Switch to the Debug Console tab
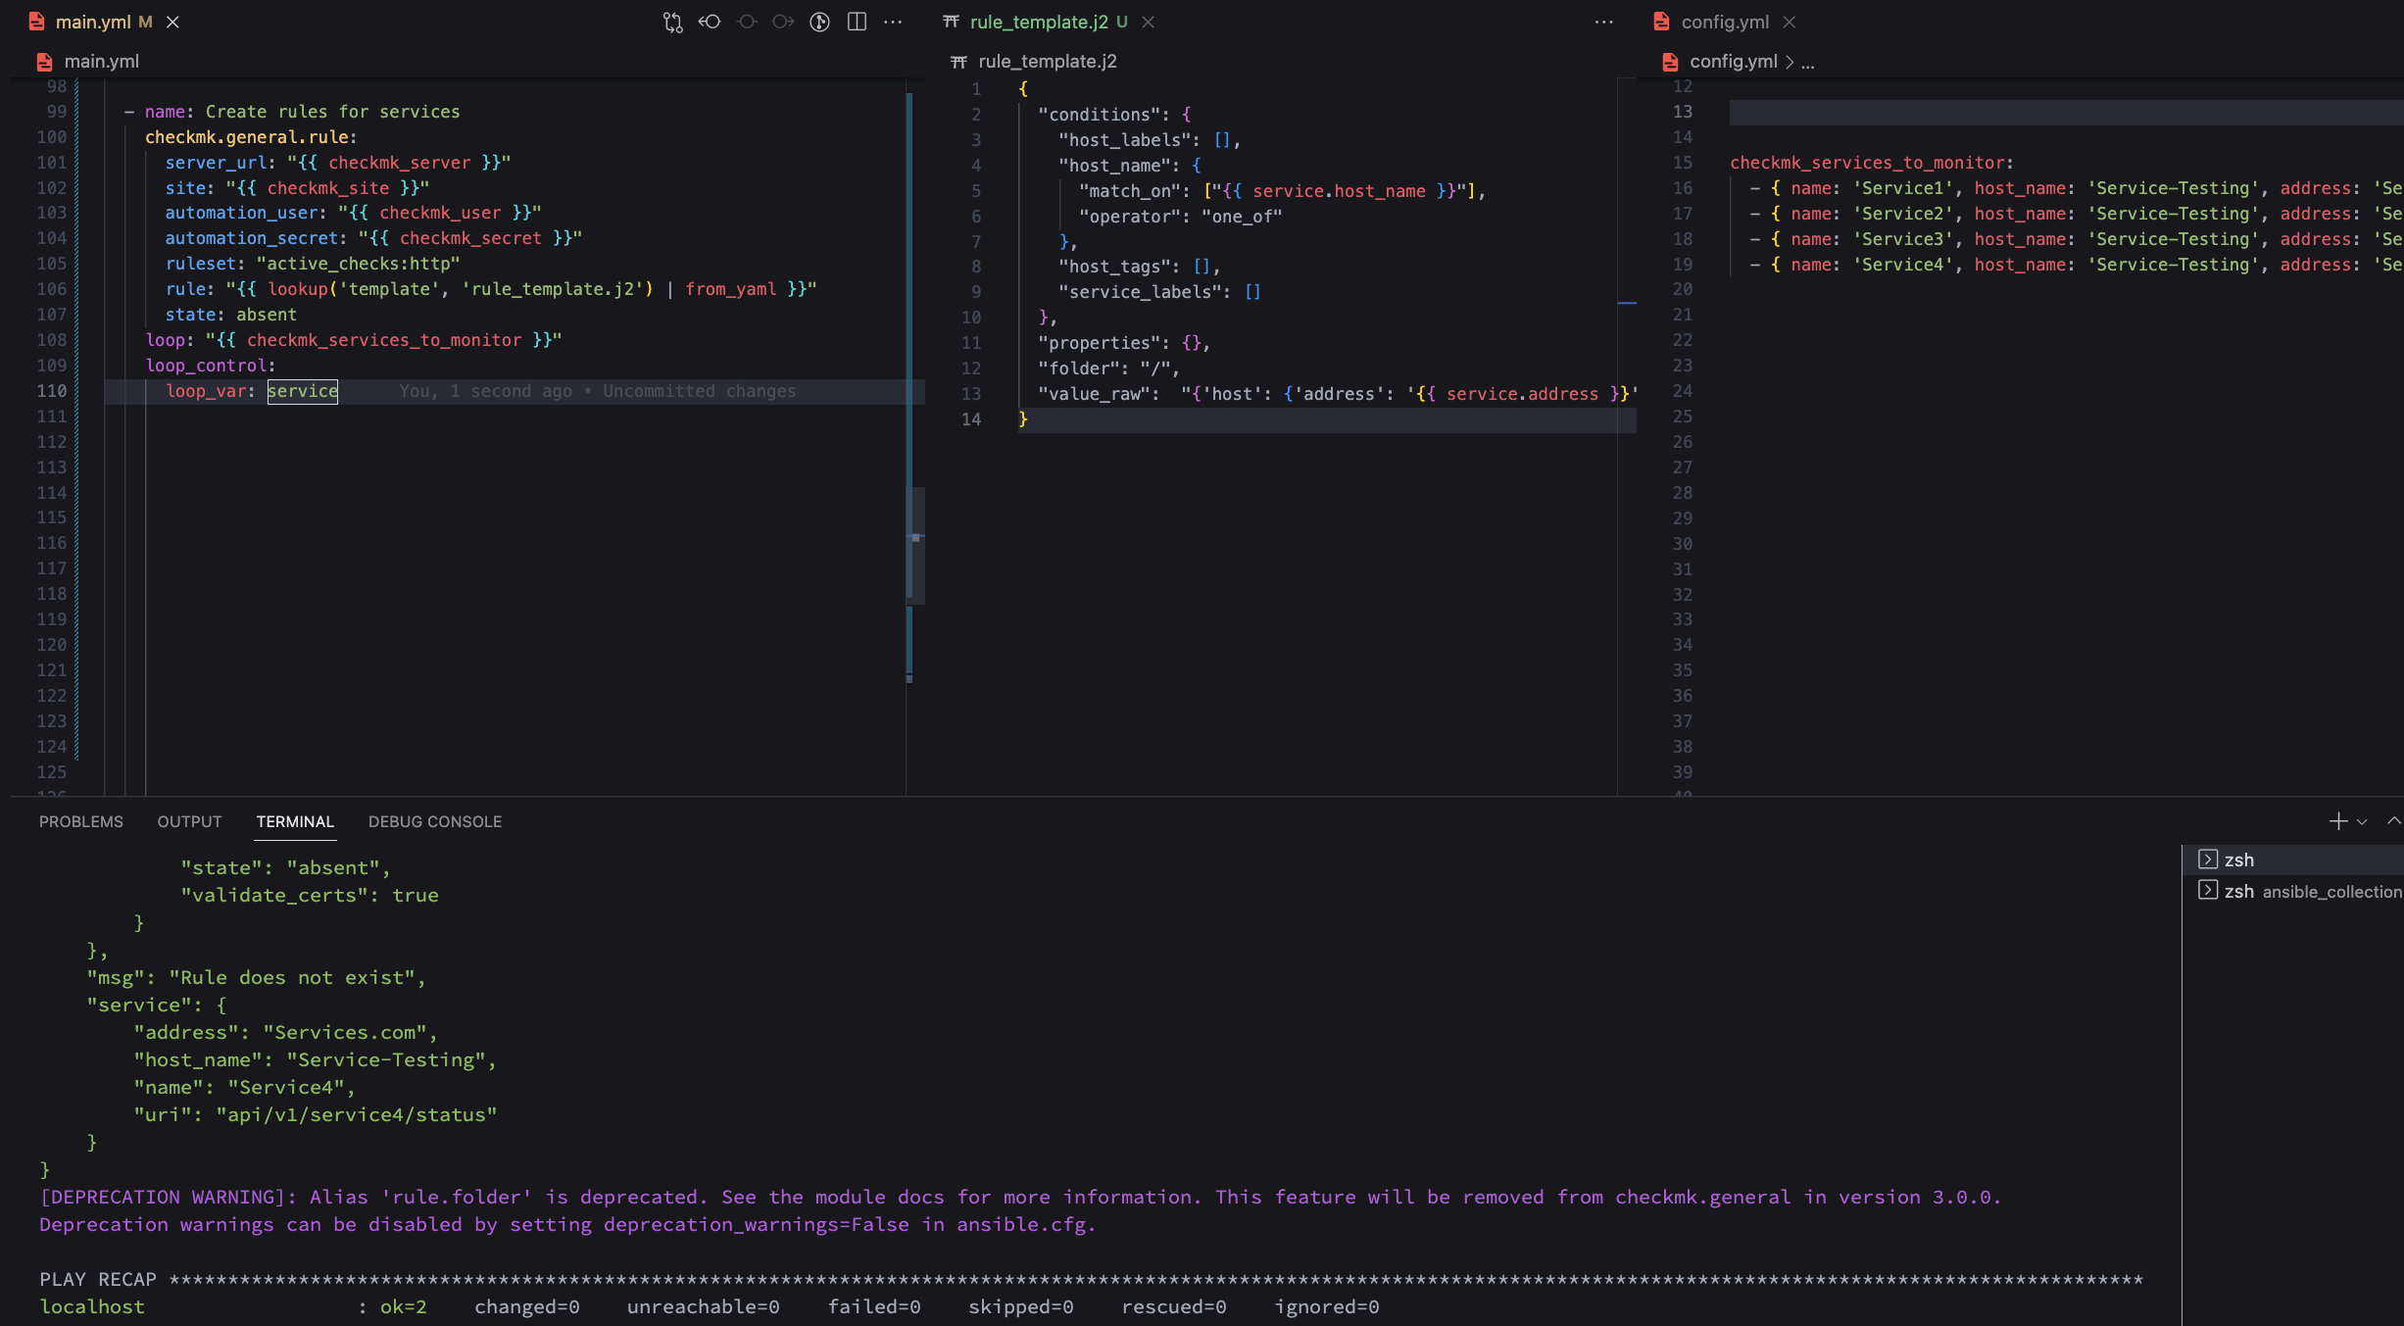Image resolution: width=2404 pixels, height=1326 pixels. click(434, 821)
